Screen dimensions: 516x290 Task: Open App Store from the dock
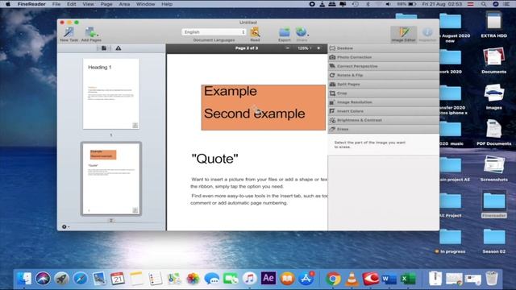[x=306, y=279]
